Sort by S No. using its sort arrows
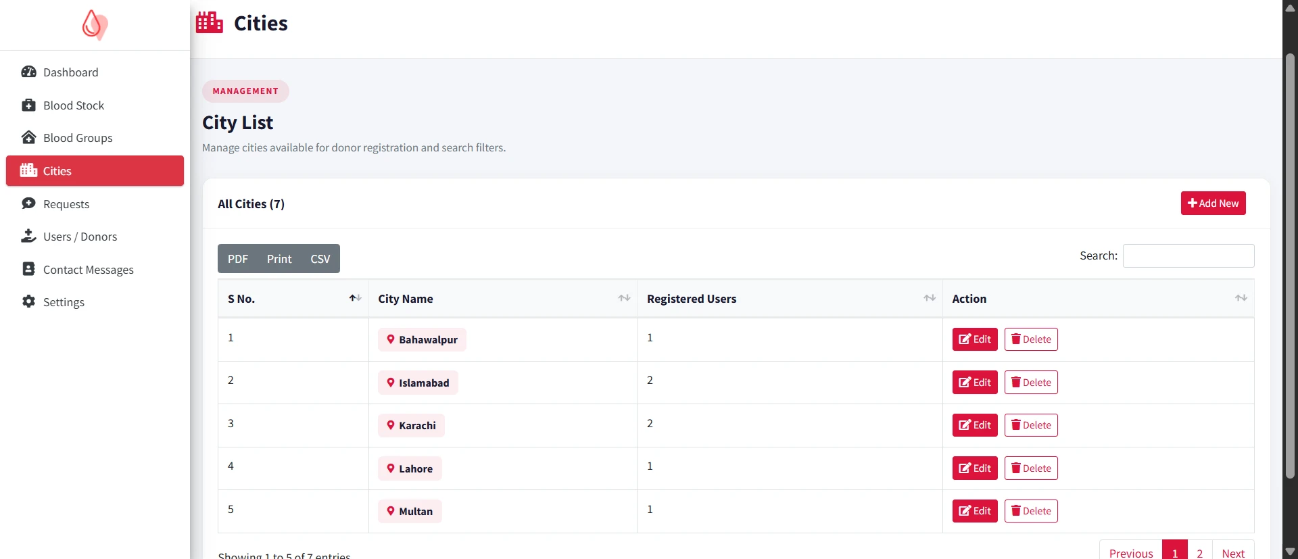The height and width of the screenshot is (559, 1298). (x=356, y=298)
